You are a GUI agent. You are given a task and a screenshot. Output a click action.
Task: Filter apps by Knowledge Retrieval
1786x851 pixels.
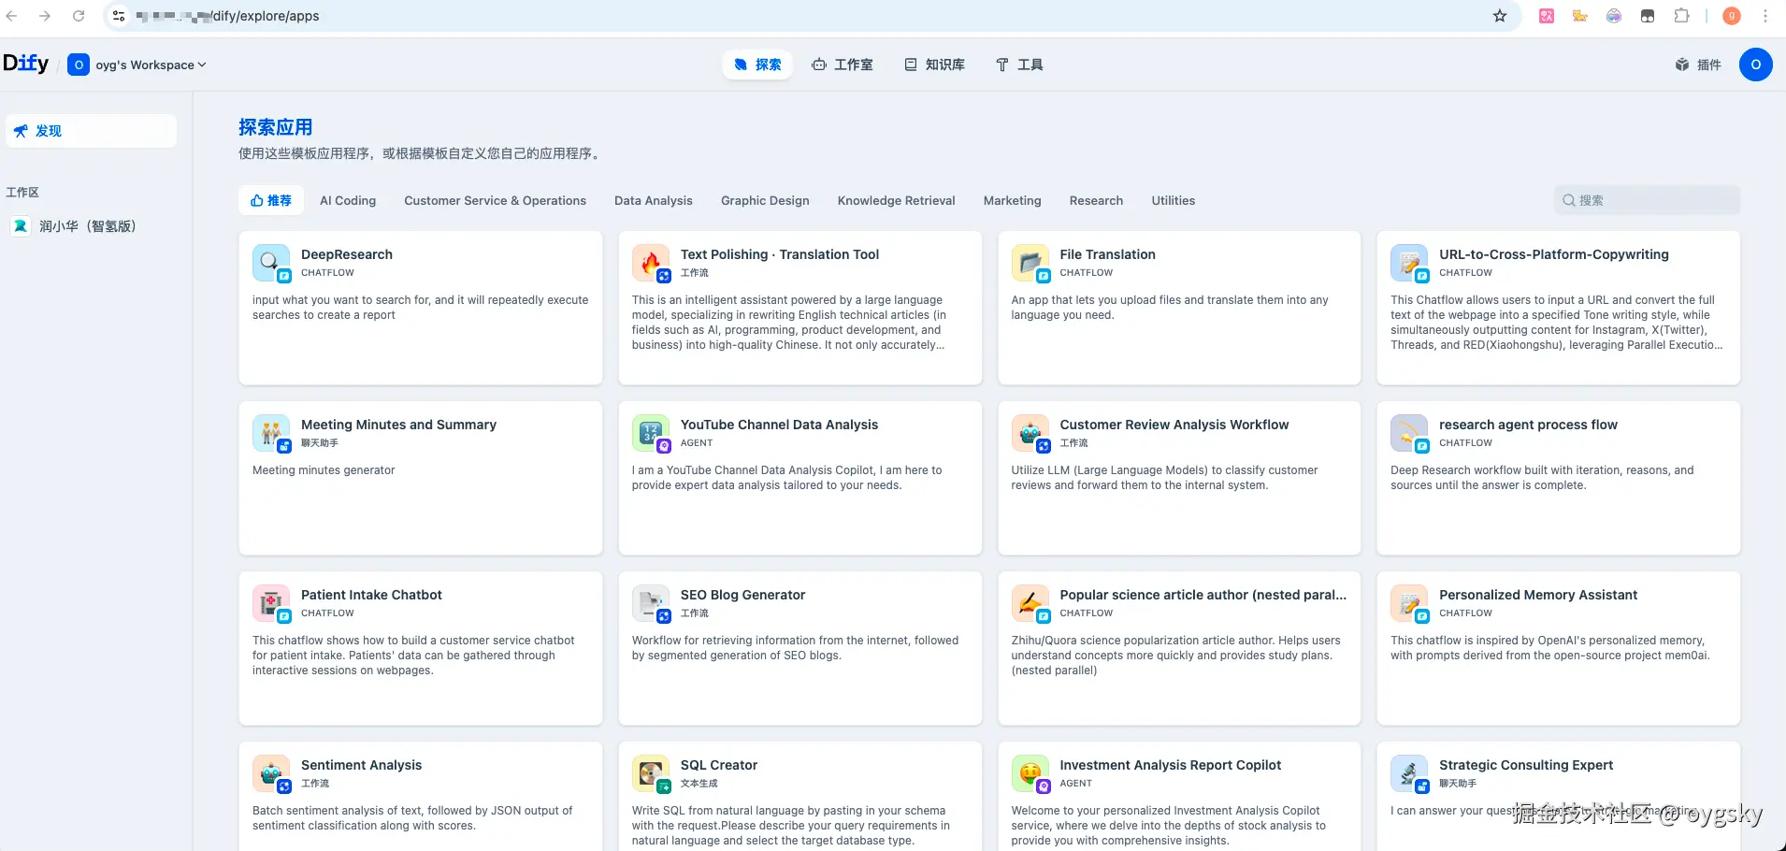pos(897,200)
